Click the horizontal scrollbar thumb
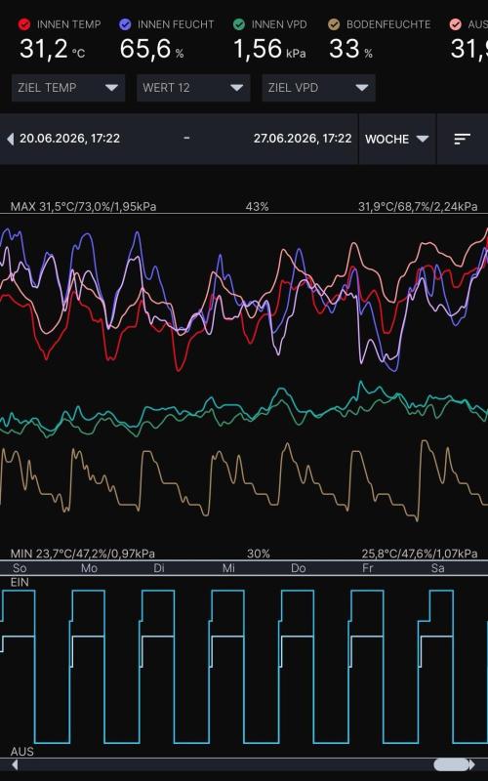The height and width of the screenshot is (781, 488). [x=451, y=764]
